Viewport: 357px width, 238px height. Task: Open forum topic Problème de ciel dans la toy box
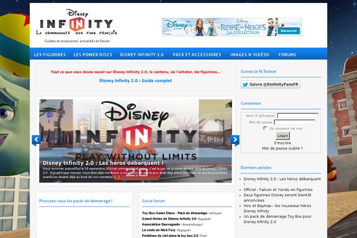(170, 236)
